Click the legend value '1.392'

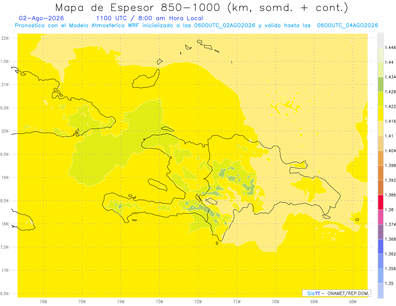pyautogui.click(x=390, y=180)
